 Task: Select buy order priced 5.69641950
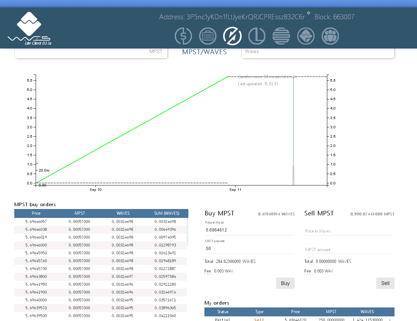tap(101, 284)
